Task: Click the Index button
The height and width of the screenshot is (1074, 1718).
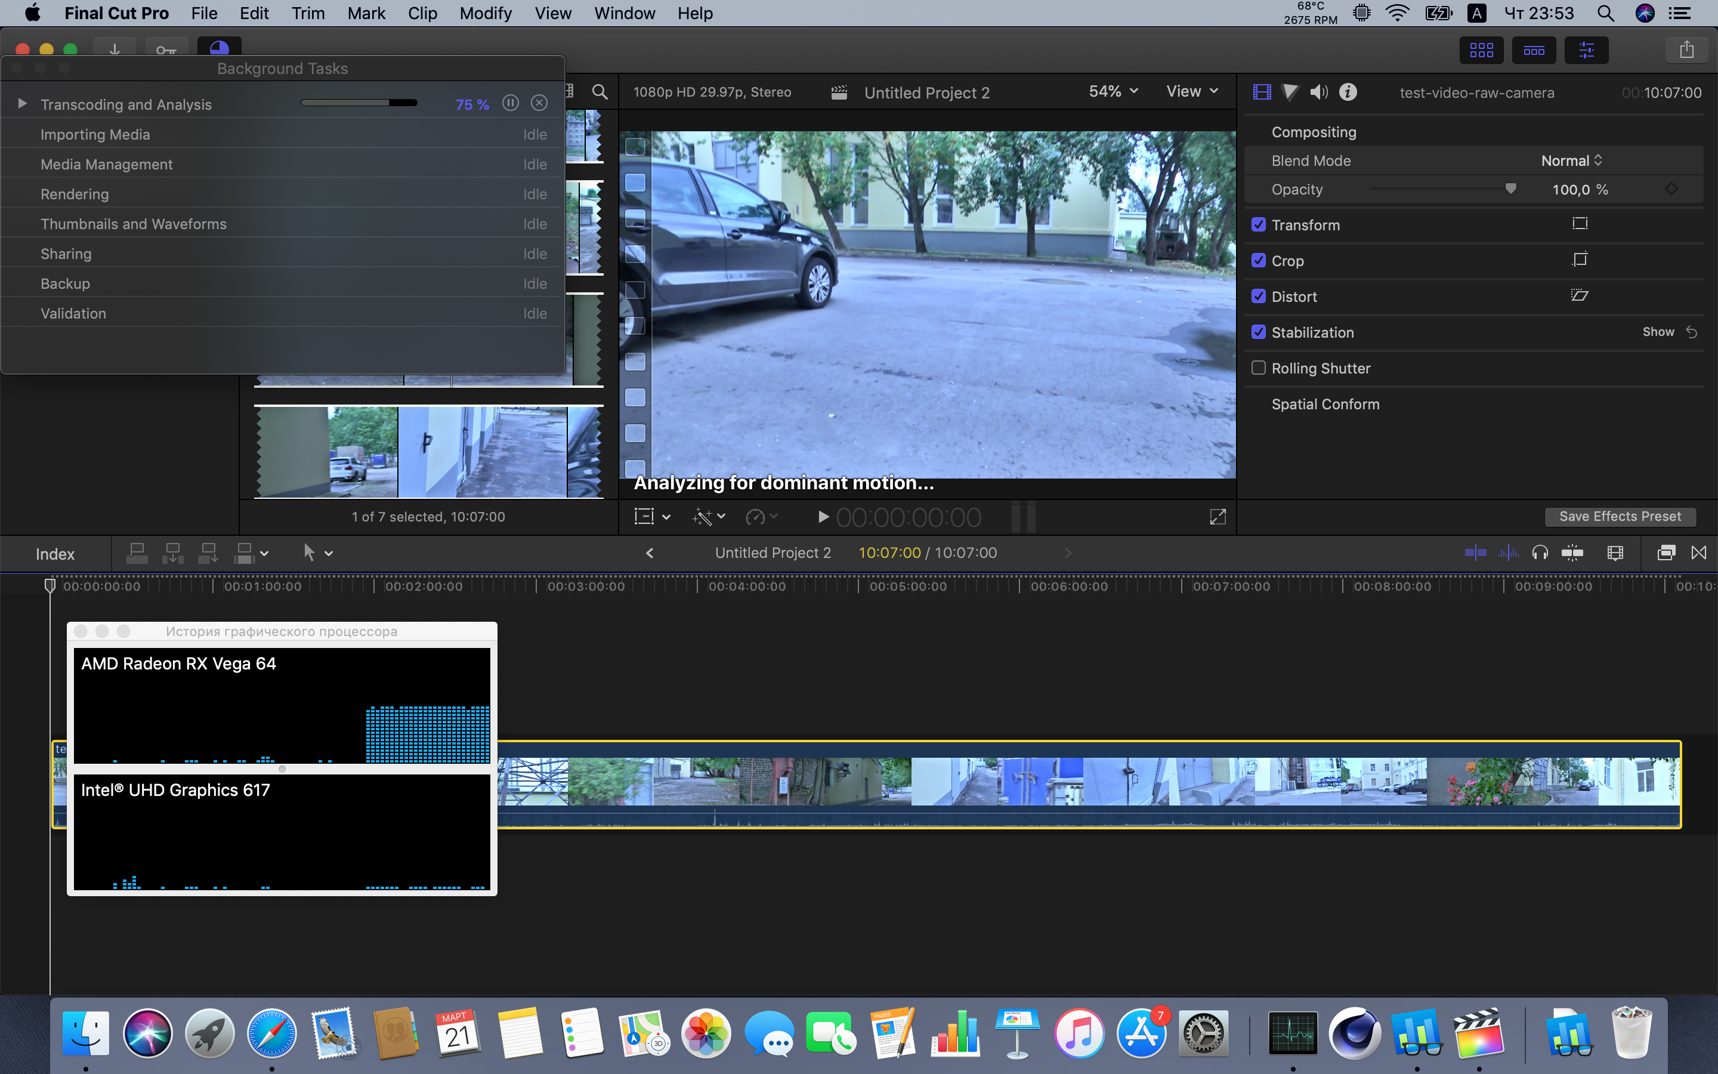Action: tap(55, 554)
